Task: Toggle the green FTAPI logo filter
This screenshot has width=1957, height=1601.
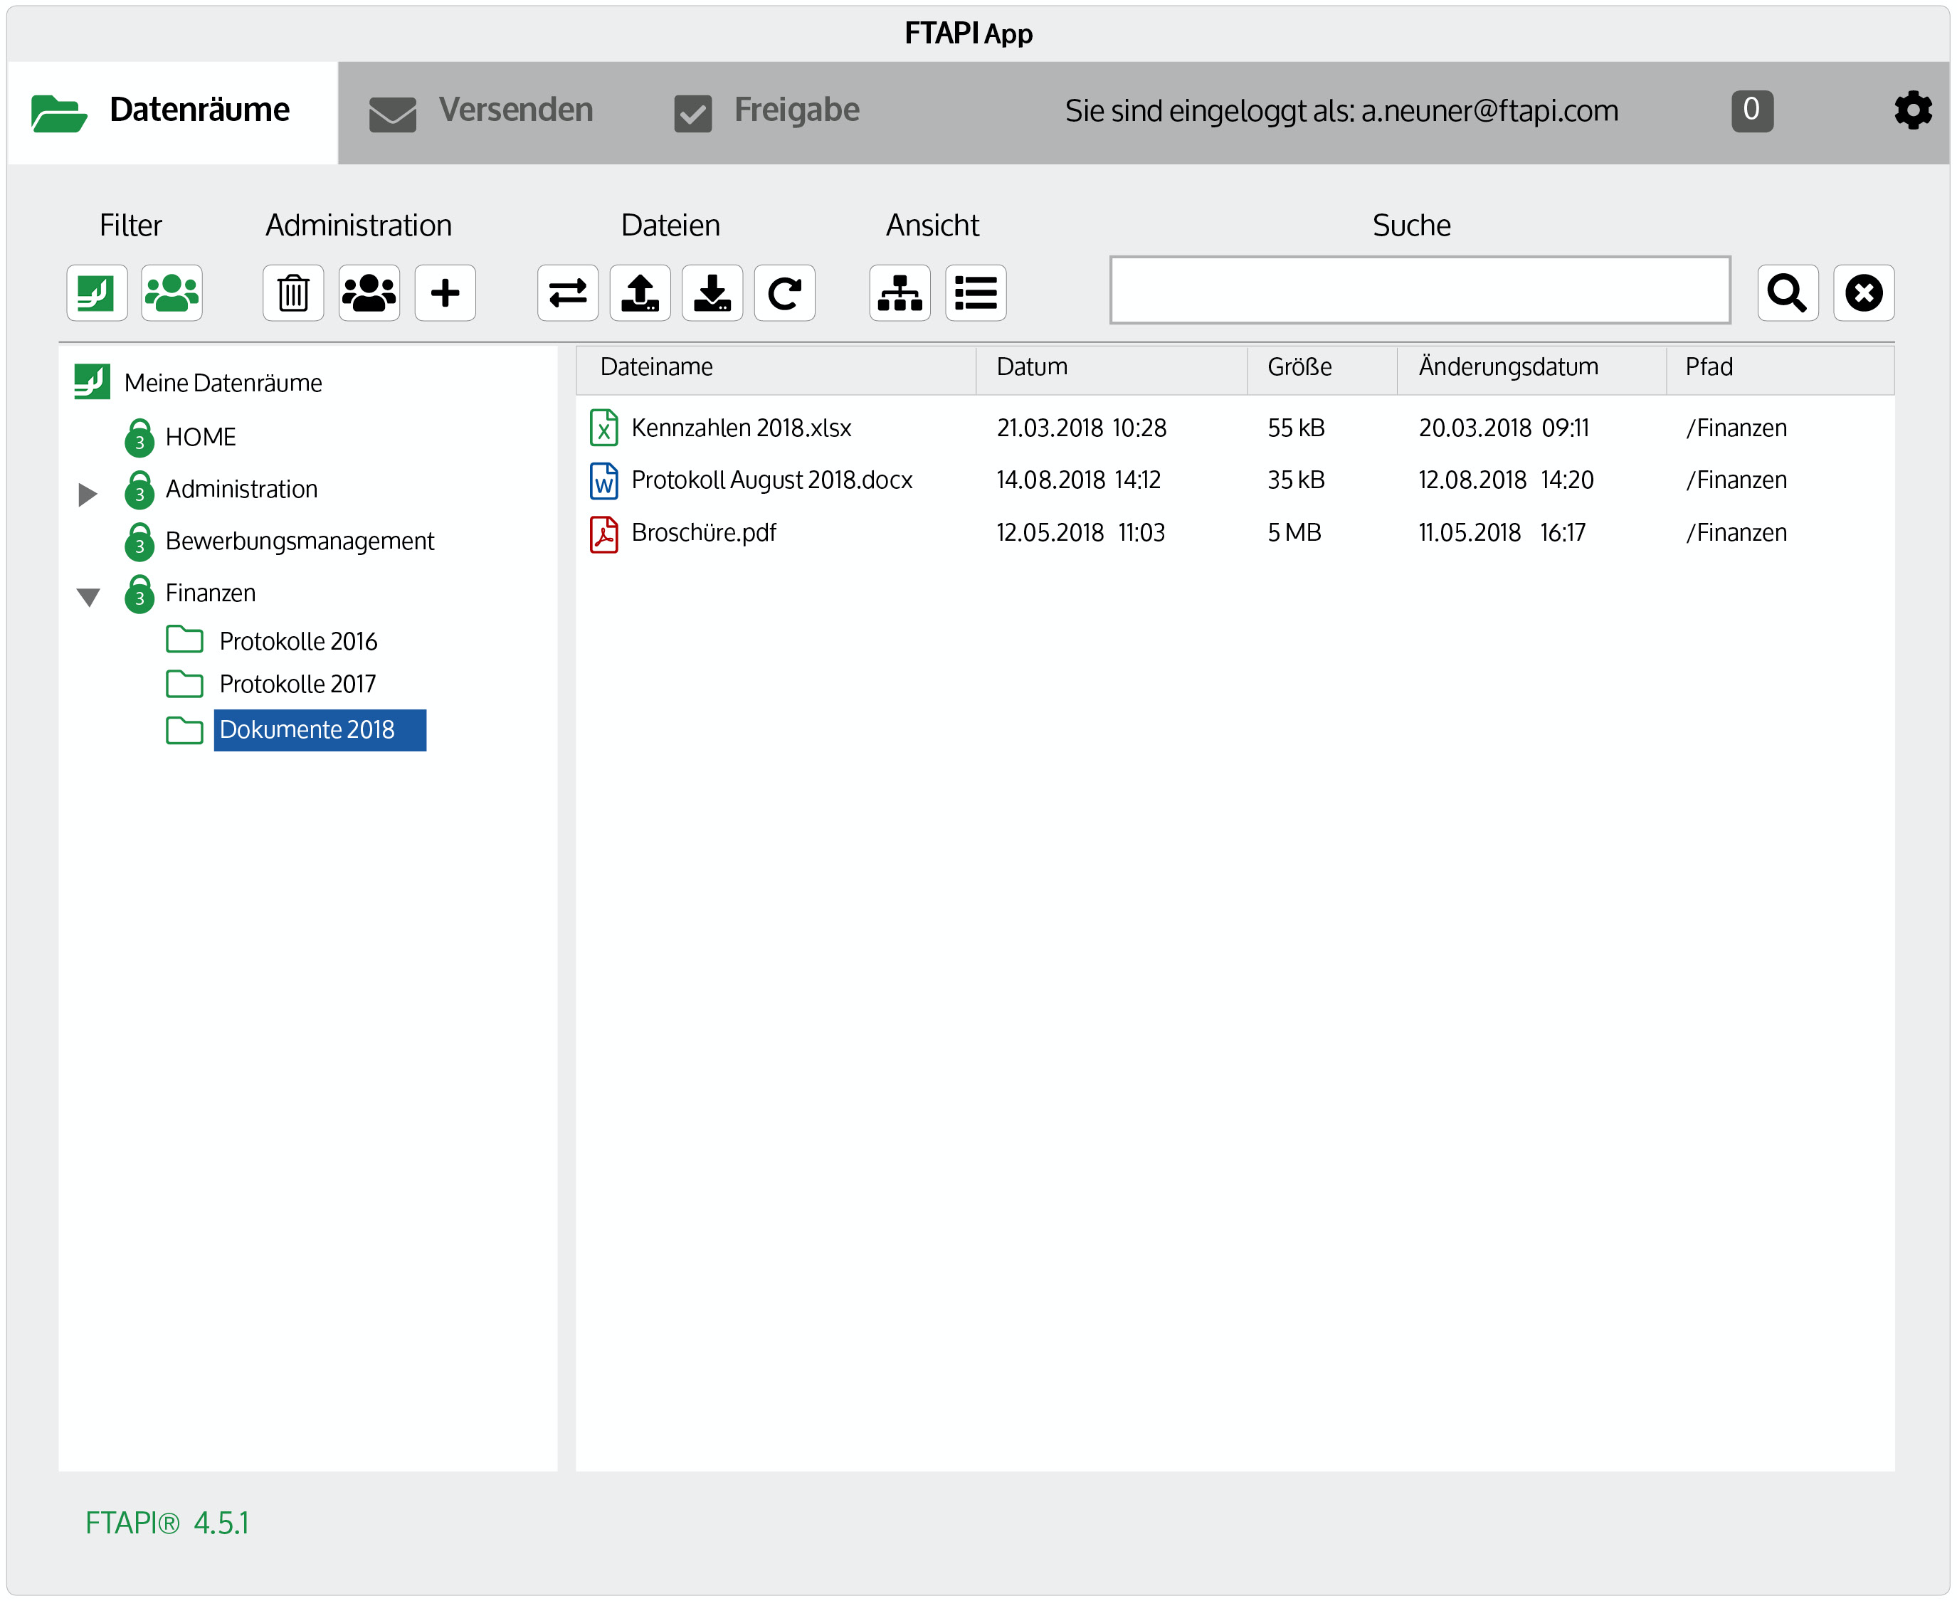Action: pos(97,293)
